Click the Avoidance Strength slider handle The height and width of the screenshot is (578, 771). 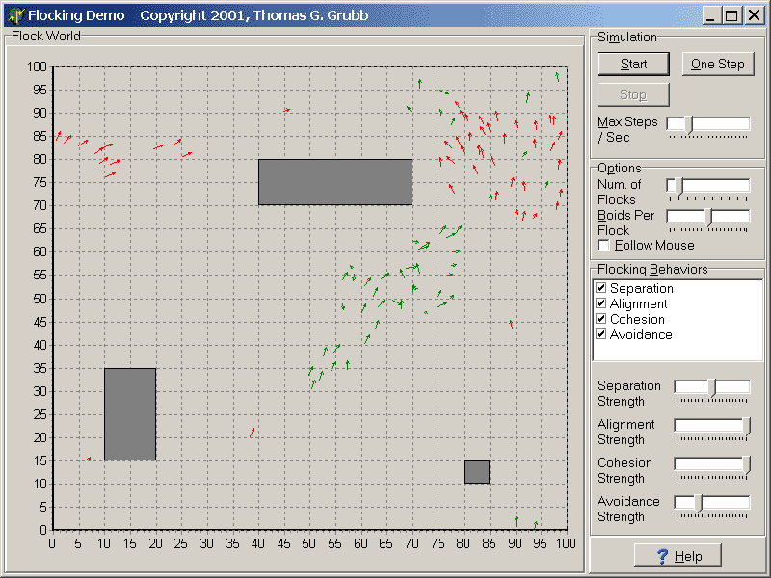pos(699,503)
